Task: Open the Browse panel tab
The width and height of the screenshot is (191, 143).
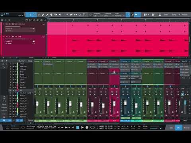Action: [x=187, y=128]
